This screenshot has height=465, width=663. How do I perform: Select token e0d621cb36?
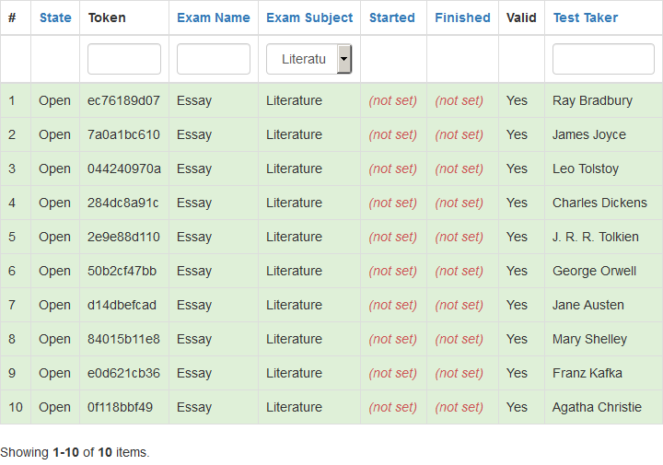123,373
